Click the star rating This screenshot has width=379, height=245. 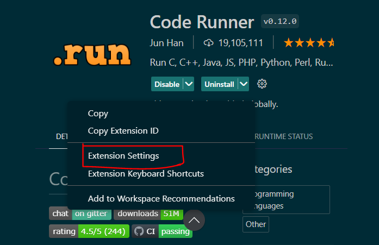point(309,43)
